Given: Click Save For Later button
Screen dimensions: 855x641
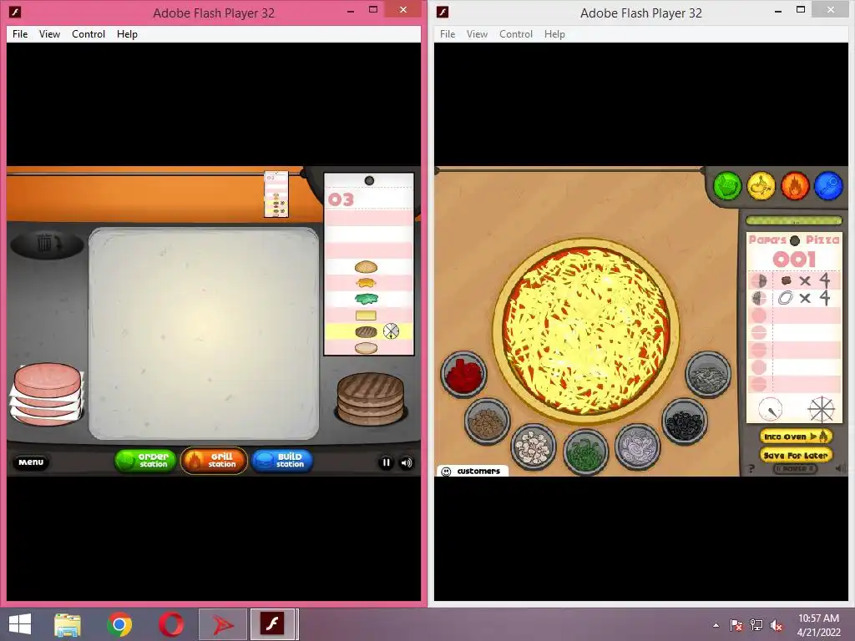Looking at the screenshot, I should (796, 455).
